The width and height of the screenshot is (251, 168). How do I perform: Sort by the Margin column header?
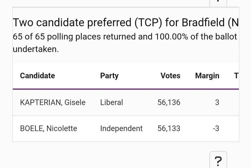[x=207, y=76]
